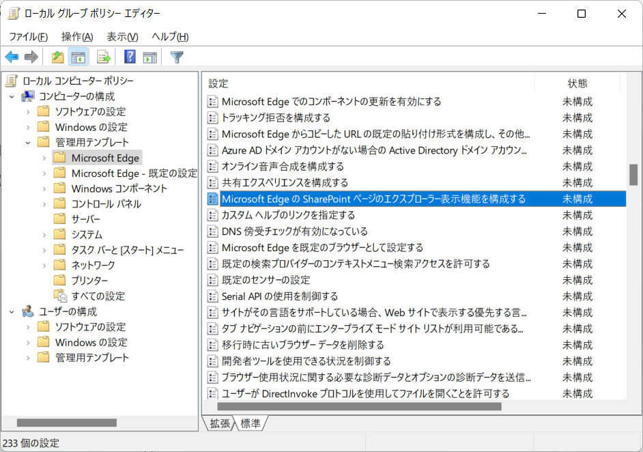Toggle the show/hide console tree icon
The width and height of the screenshot is (643, 452).
(78, 57)
